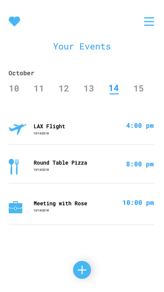Switch to date 15

click(x=139, y=88)
